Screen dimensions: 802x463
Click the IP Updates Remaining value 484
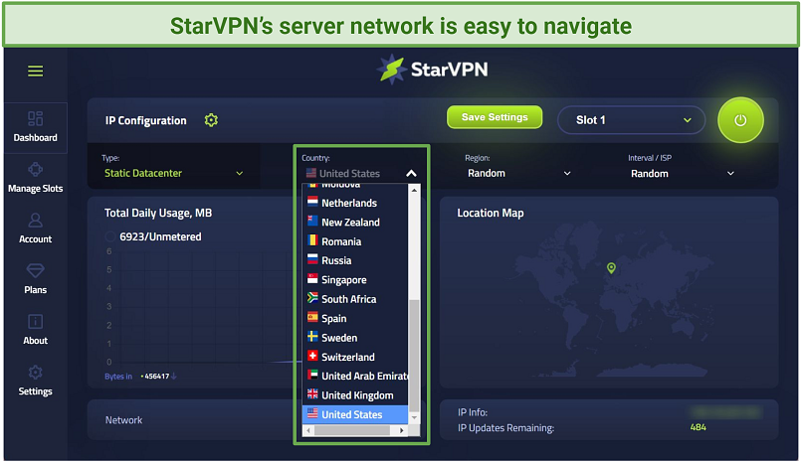(x=698, y=427)
